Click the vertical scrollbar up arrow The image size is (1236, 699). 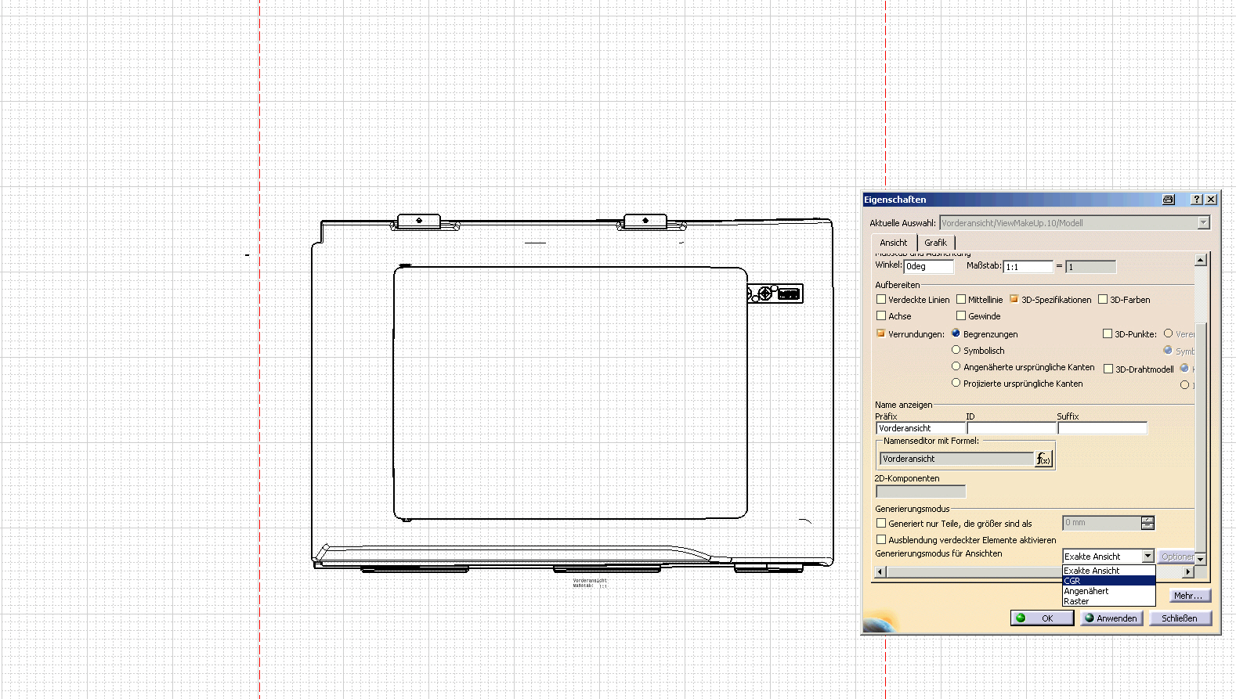(1201, 259)
